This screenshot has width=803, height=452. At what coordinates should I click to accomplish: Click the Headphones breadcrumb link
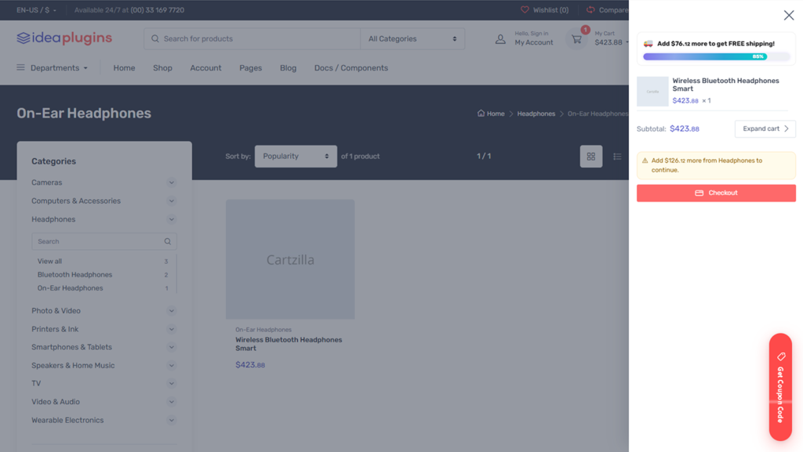536,114
